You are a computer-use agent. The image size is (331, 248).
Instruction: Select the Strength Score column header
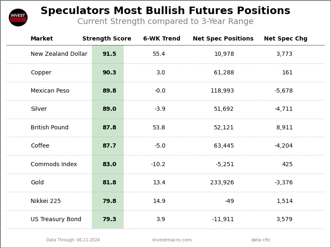(x=107, y=39)
